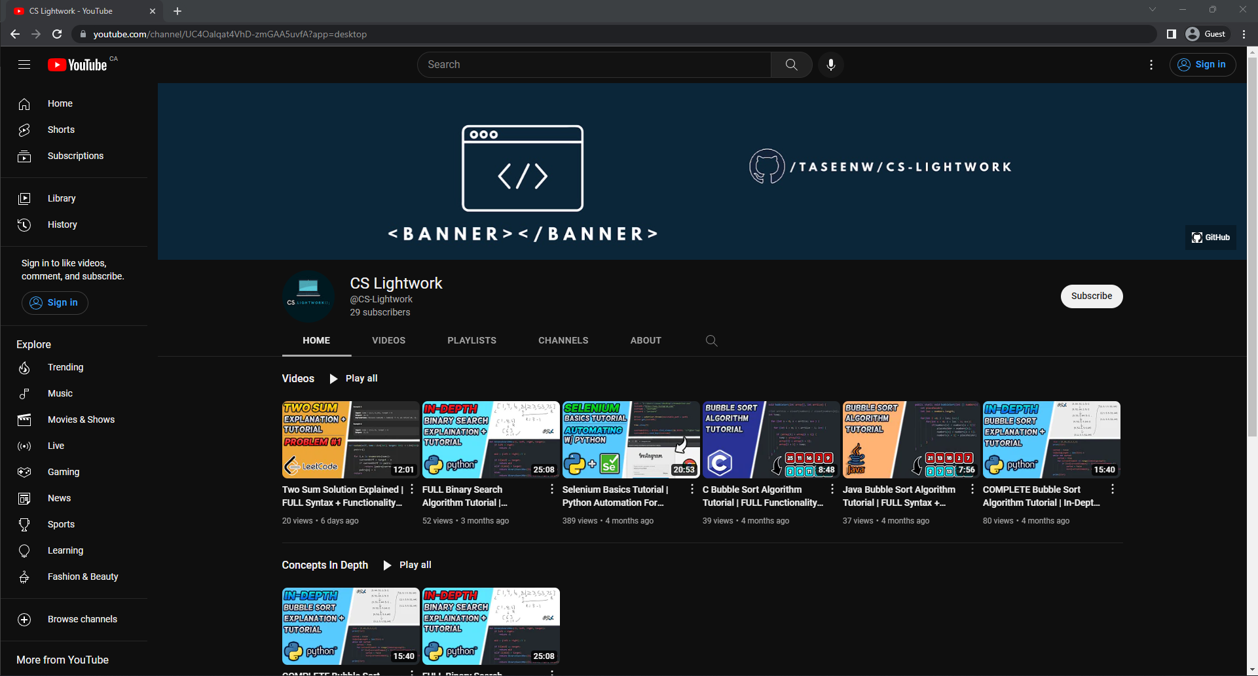
Task: Click CS Lightwork channel avatar
Action: click(x=308, y=296)
